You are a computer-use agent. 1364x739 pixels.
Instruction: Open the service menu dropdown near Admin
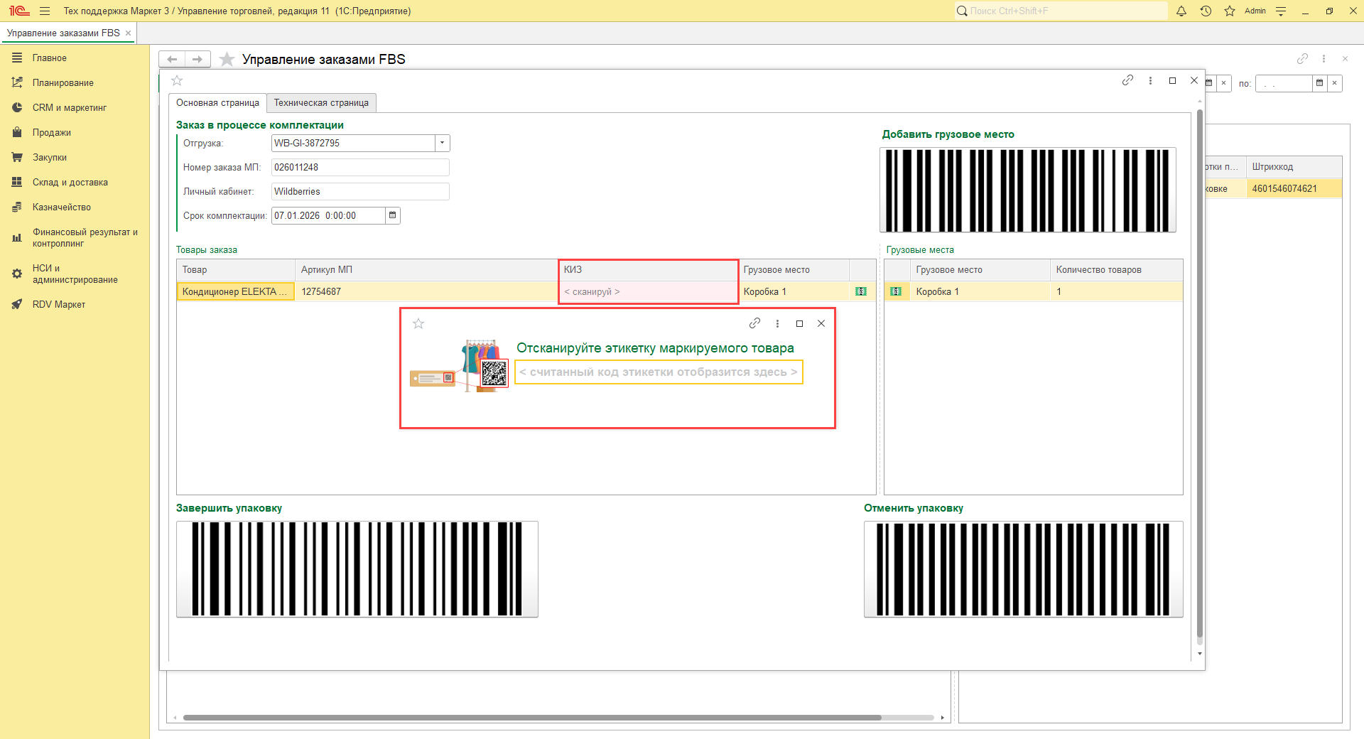pyautogui.click(x=1281, y=11)
